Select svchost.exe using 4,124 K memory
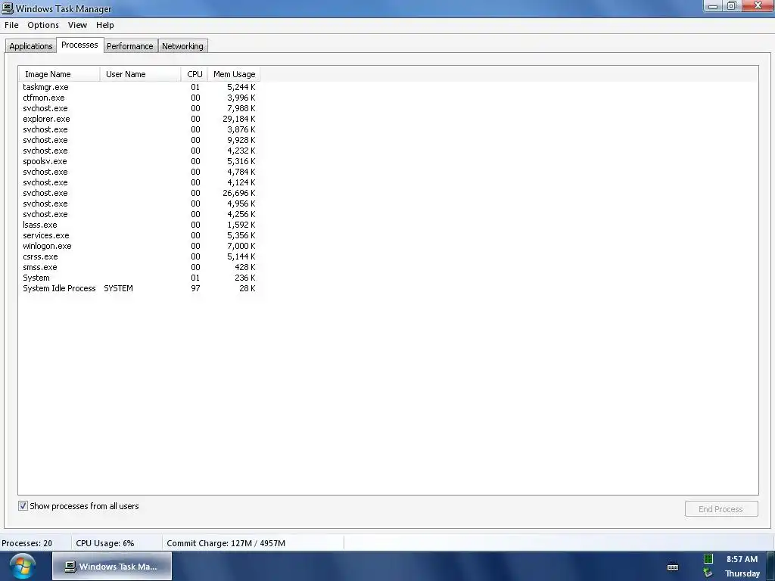This screenshot has width=775, height=581. 139,182
